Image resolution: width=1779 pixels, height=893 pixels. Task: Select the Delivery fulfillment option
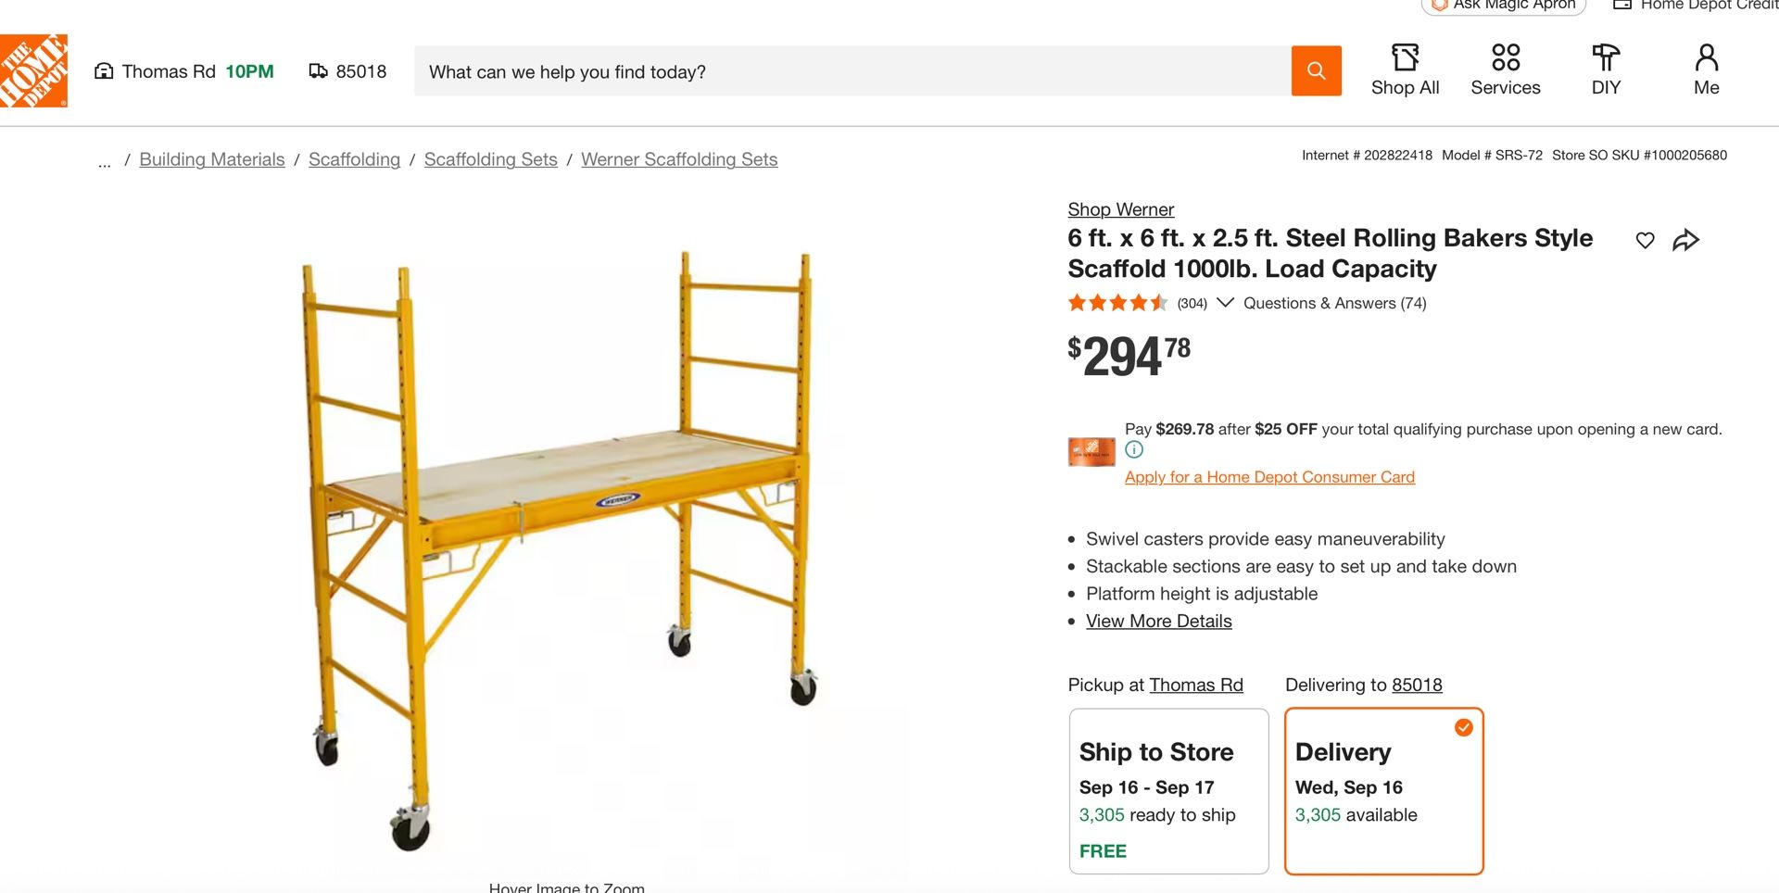[x=1383, y=791]
